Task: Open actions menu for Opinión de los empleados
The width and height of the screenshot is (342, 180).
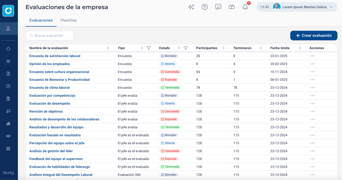Action: click(x=312, y=64)
